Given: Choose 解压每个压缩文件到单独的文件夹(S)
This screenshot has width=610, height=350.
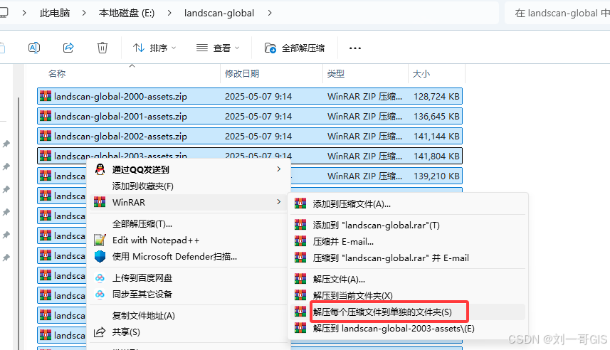Looking at the screenshot, I should tap(408, 312).
